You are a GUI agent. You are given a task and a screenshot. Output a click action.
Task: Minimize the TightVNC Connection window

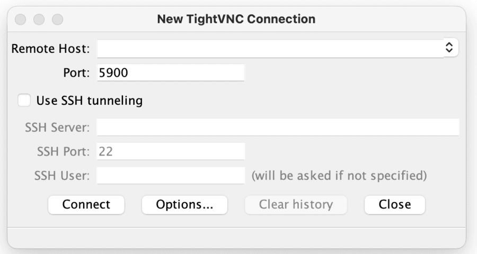(x=39, y=20)
